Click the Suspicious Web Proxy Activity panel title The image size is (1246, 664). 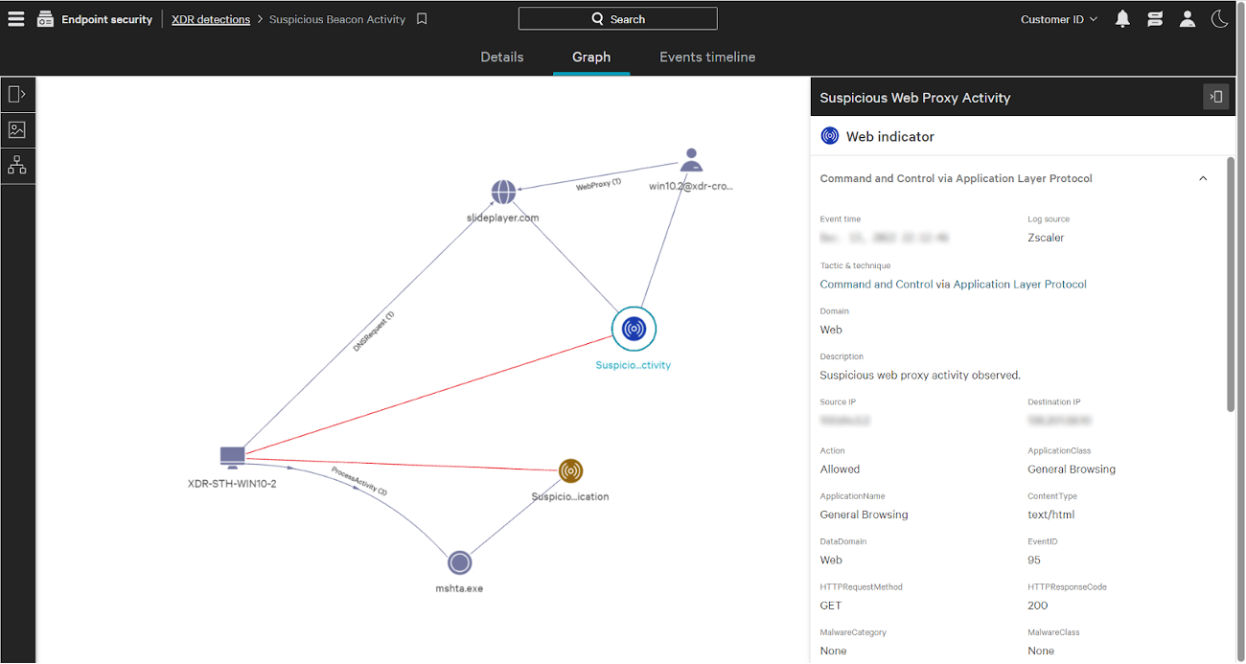click(x=915, y=98)
